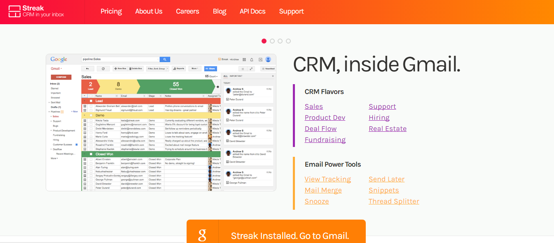This screenshot has width=554, height=243.
Task: Visit the Real Estate link
Action: 388,129
